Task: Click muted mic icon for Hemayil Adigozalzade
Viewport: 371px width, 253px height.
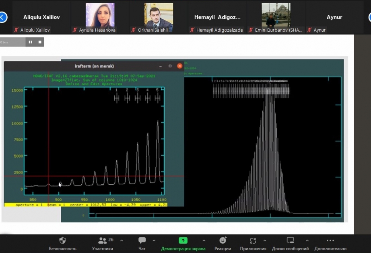Action: 192,30
